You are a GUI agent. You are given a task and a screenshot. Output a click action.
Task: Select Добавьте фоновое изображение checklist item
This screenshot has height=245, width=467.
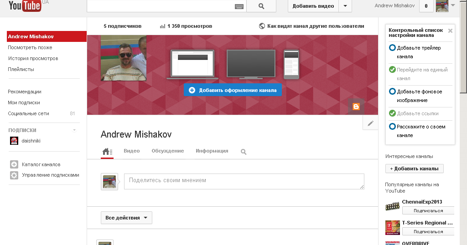[420, 96]
